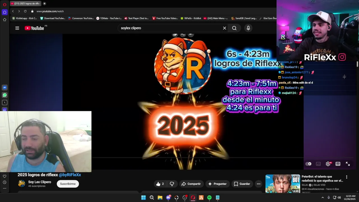The height and width of the screenshot is (202, 359).
Task: Open the Kicklet.app bookmark
Action: tap(24, 18)
